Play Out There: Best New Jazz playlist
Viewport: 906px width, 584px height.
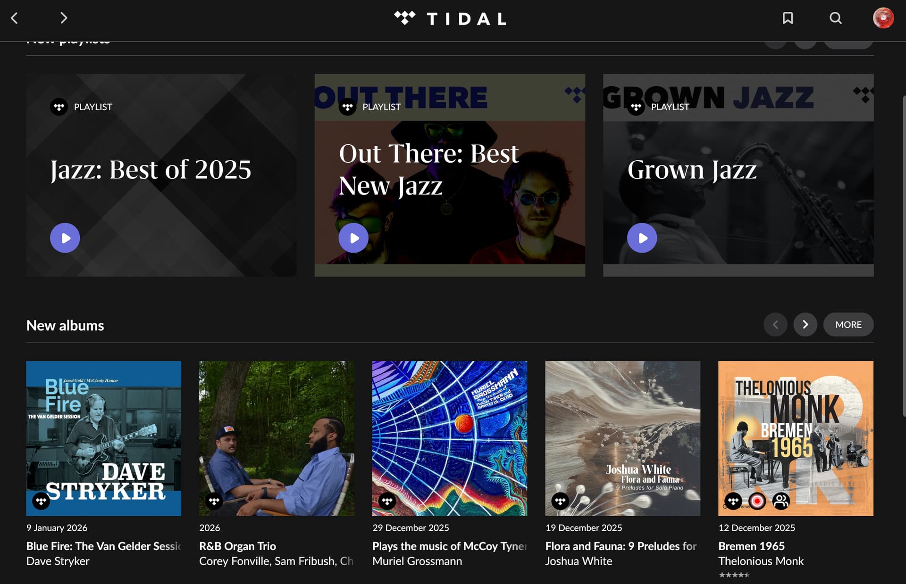tap(353, 238)
